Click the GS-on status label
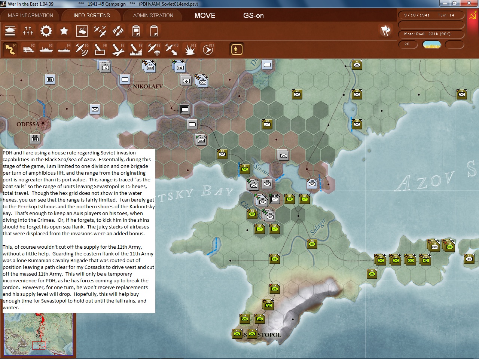This screenshot has height=359, width=479. point(253,15)
